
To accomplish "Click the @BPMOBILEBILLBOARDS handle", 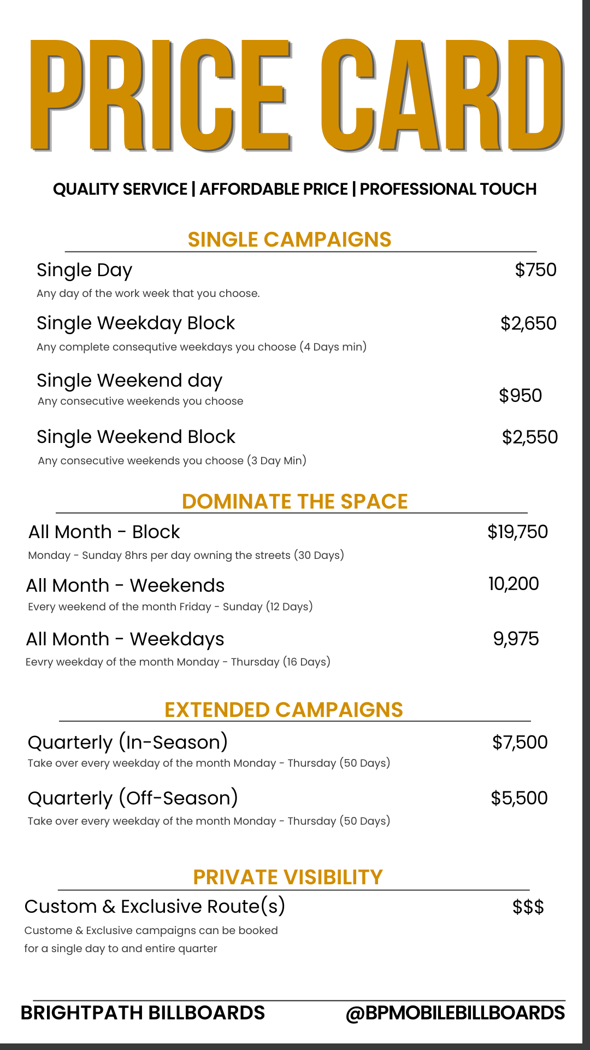I will point(455,1013).
